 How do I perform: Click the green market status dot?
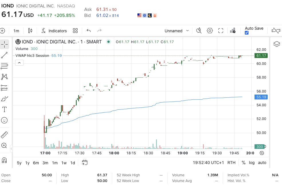tap(109, 42)
